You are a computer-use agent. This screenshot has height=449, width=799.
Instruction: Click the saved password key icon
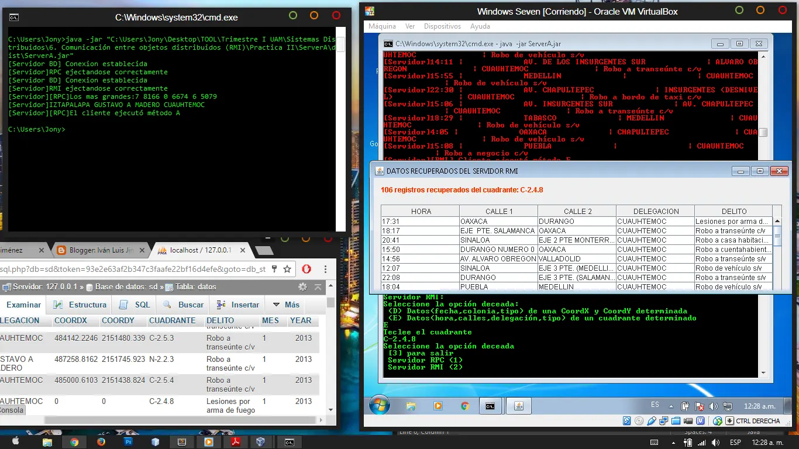click(x=274, y=269)
